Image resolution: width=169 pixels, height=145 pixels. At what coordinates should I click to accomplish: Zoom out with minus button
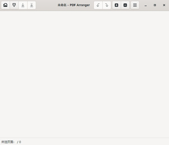point(125,5)
